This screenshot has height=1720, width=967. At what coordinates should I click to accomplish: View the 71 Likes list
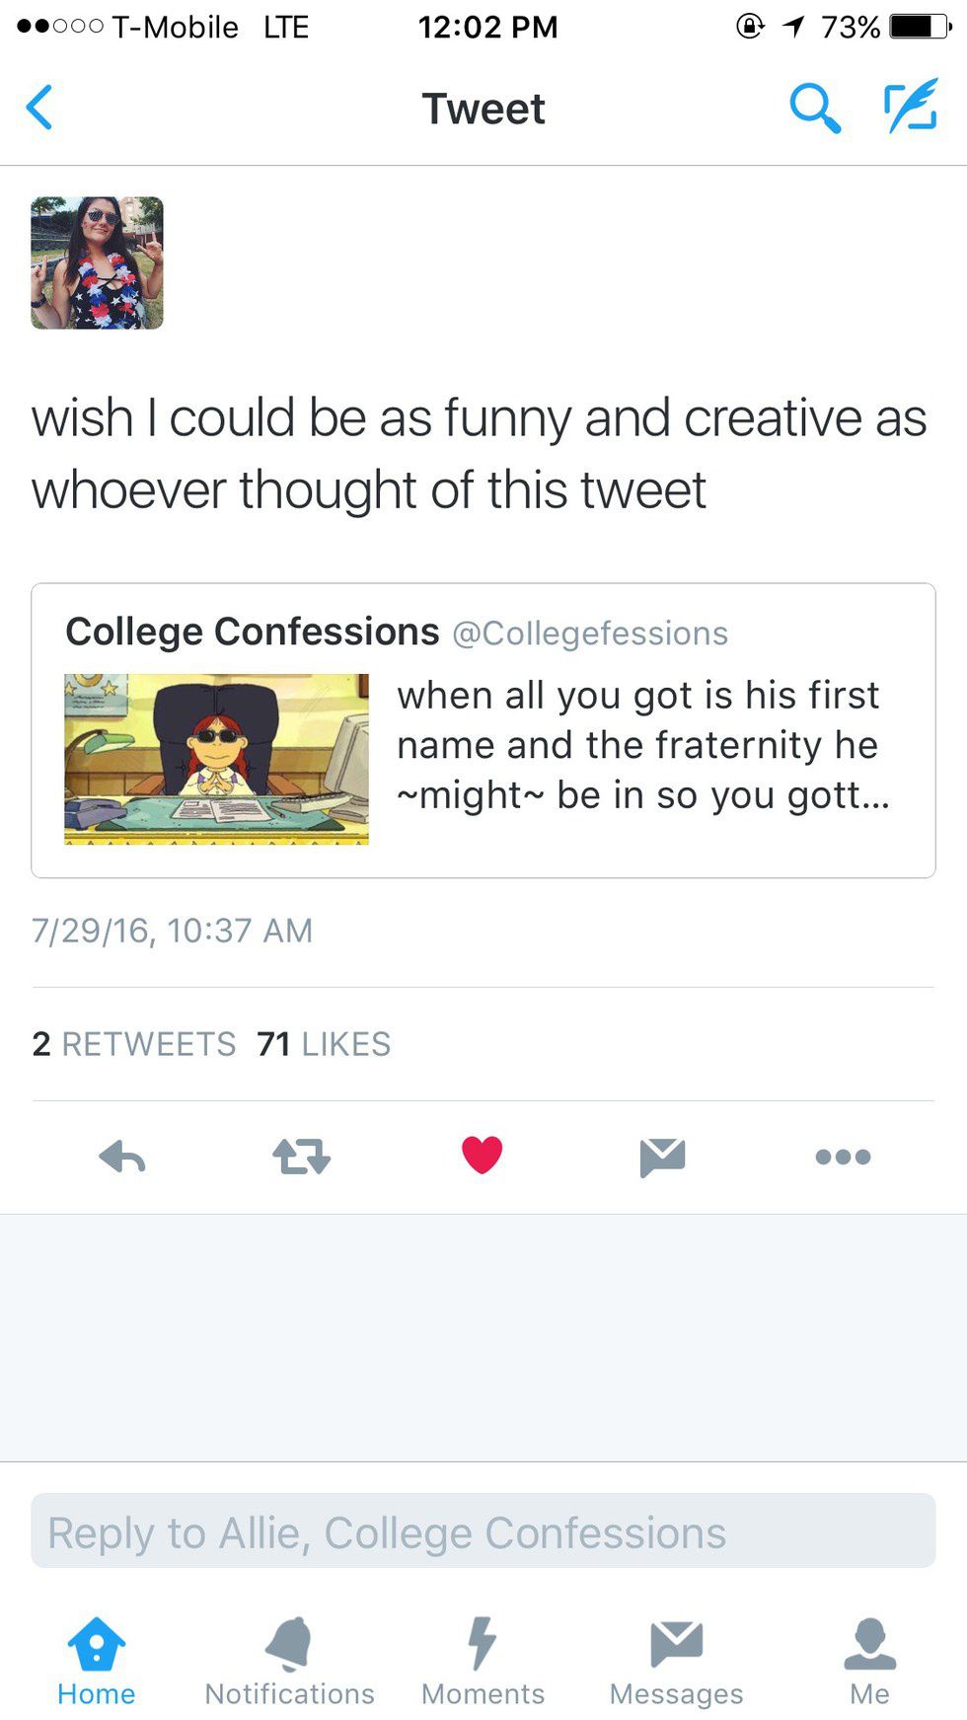(x=324, y=1044)
